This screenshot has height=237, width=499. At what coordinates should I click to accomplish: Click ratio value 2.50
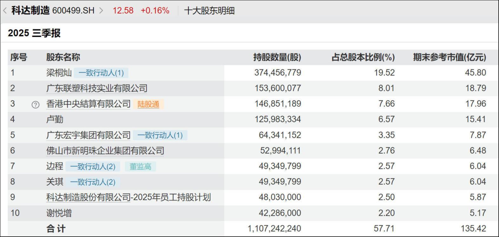tap(386, 197)
